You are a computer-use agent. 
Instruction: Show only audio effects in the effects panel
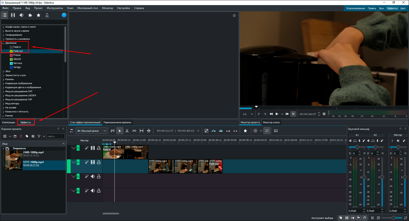pos(21,15)
